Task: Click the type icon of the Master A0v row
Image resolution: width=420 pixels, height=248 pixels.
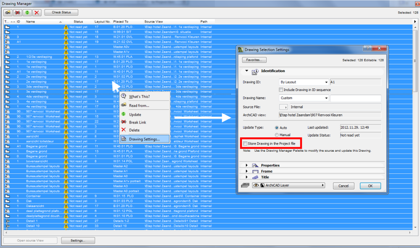Action: coord(7,47)
